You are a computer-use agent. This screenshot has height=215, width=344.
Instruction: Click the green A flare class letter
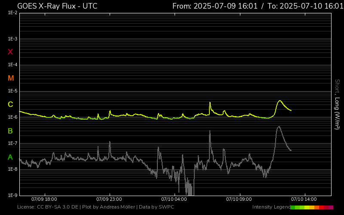coord(10,157)
